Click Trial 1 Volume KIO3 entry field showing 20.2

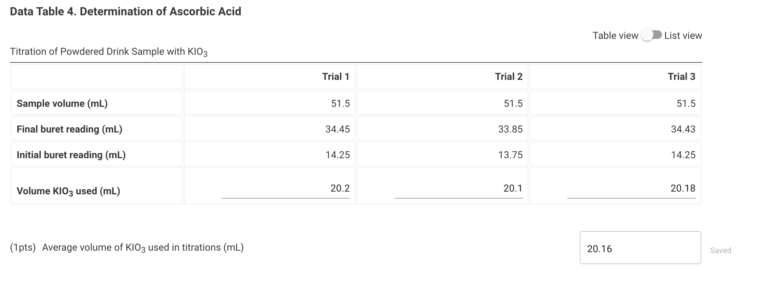(x=285, y=189)
